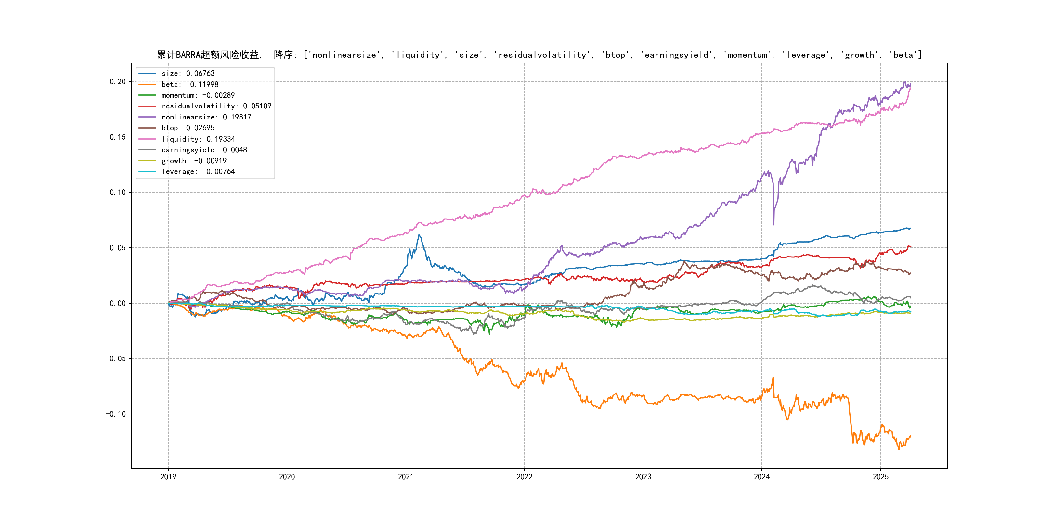Select the 'growth: -0.00919' legend label
This screenshot has height=526, width=1053.
tap(194, 161)
